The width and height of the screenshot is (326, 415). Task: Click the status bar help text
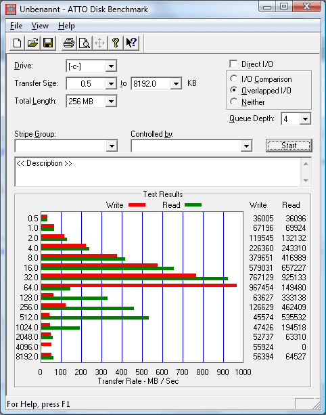click(x=39, y=404)
